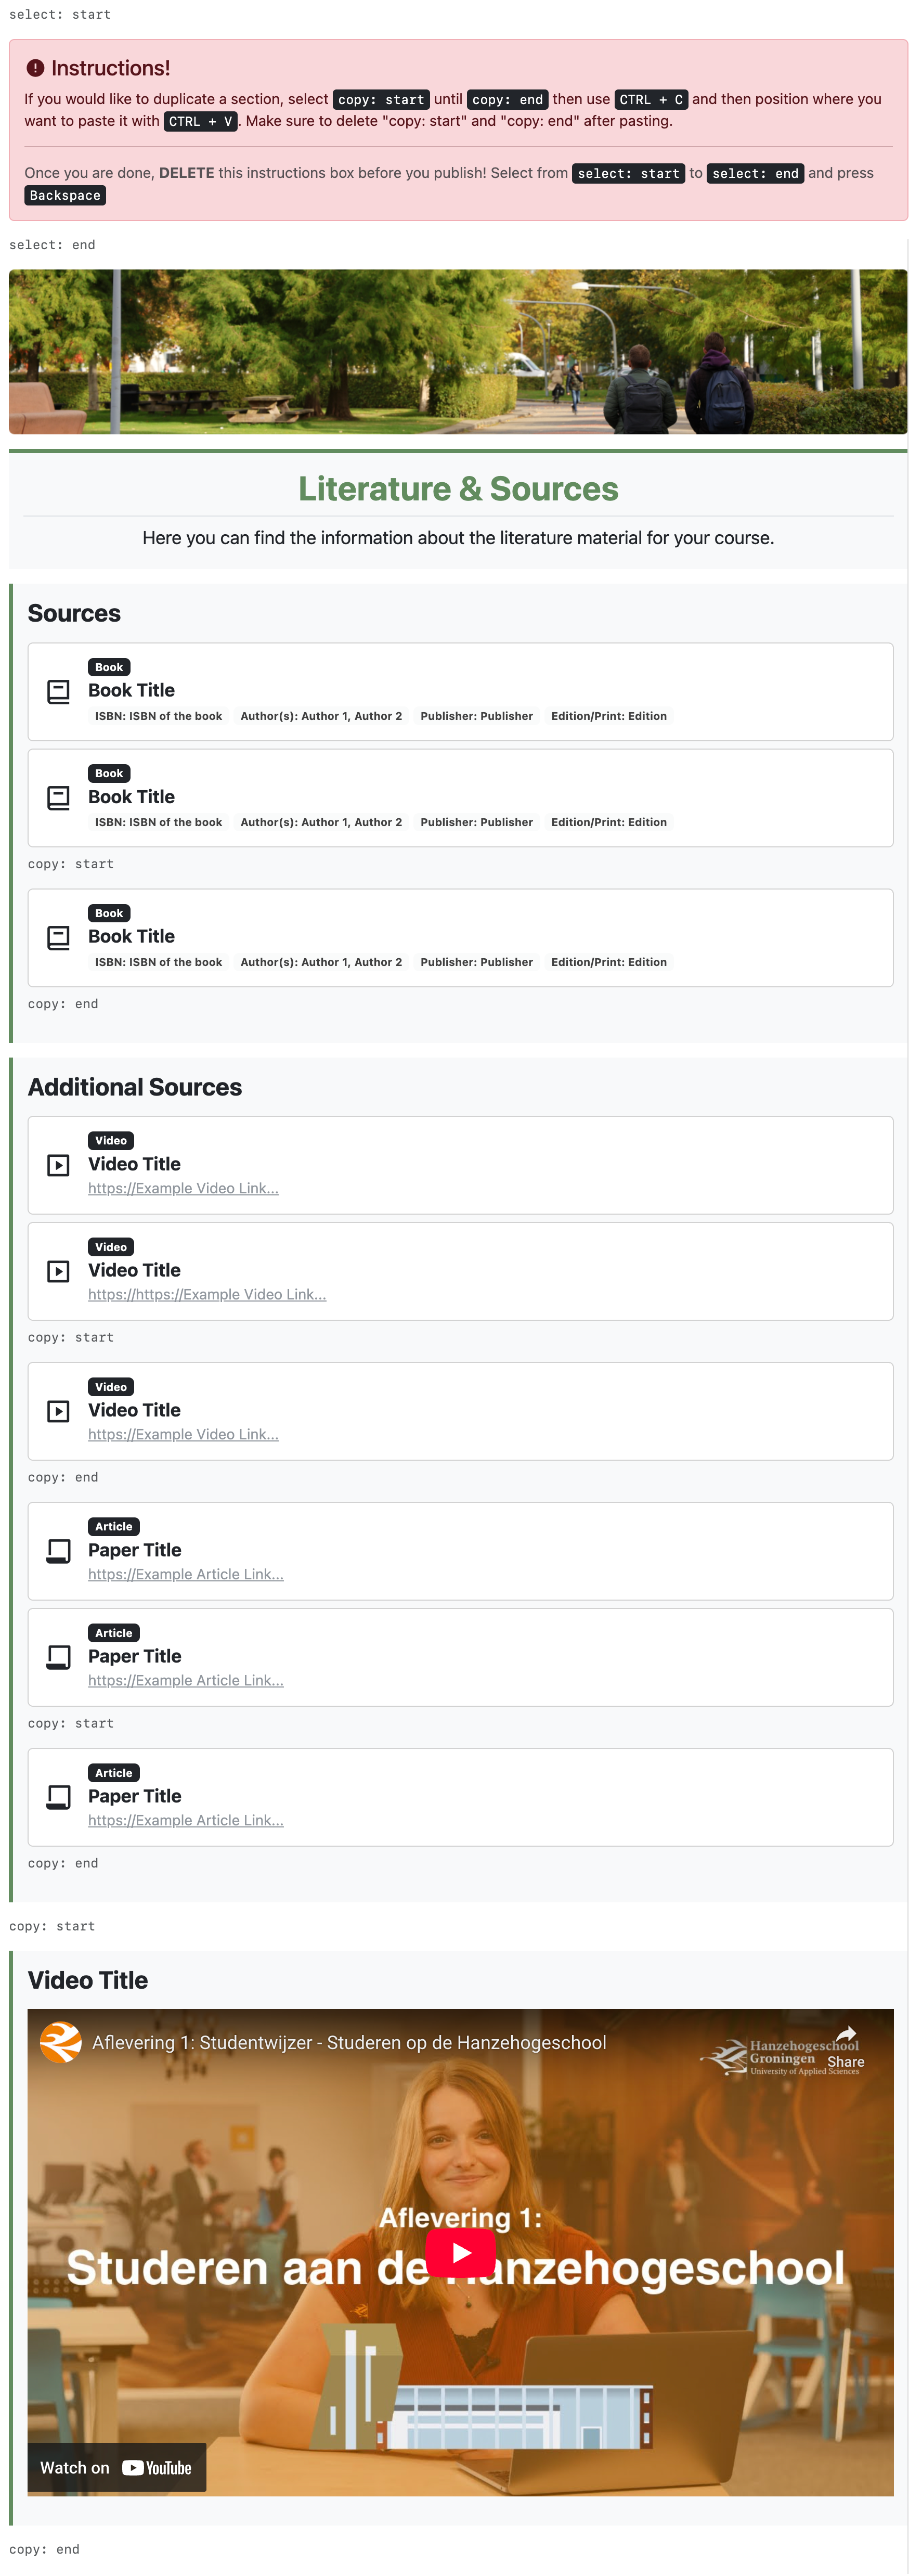Open the https://https://Example Video Link
Screen dimensions: 909x2576
coord(207,1294)
